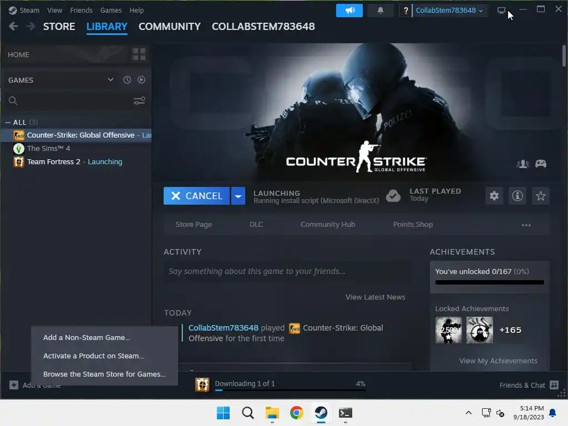568x426 pixels.
Task: Click the CollabStem783648 activity link
Action: (223, 328)
